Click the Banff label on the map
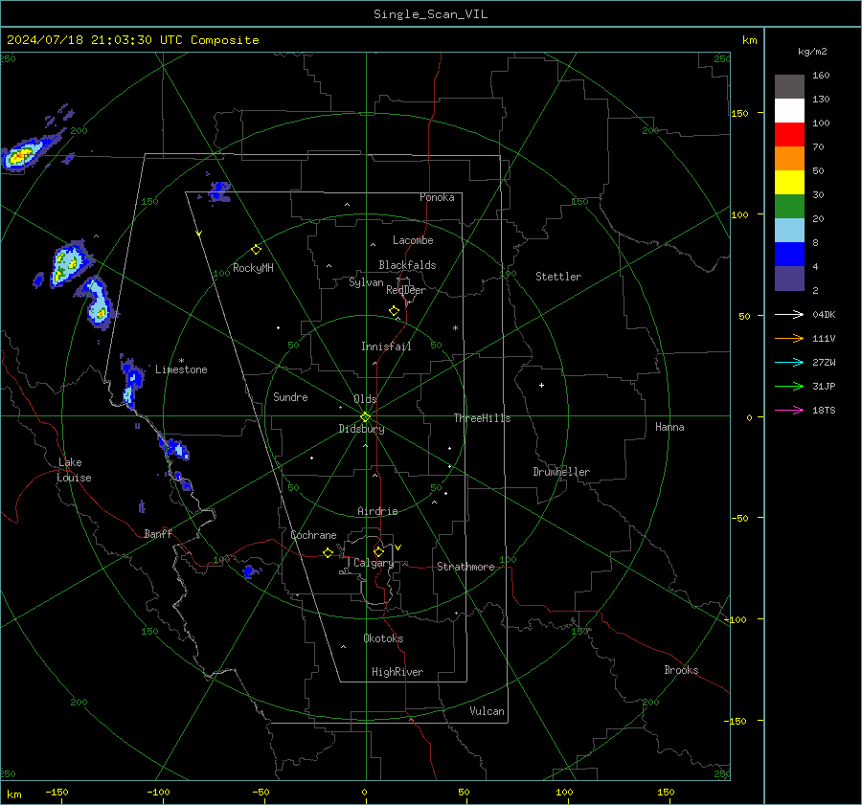 click(x=158, y=533)
